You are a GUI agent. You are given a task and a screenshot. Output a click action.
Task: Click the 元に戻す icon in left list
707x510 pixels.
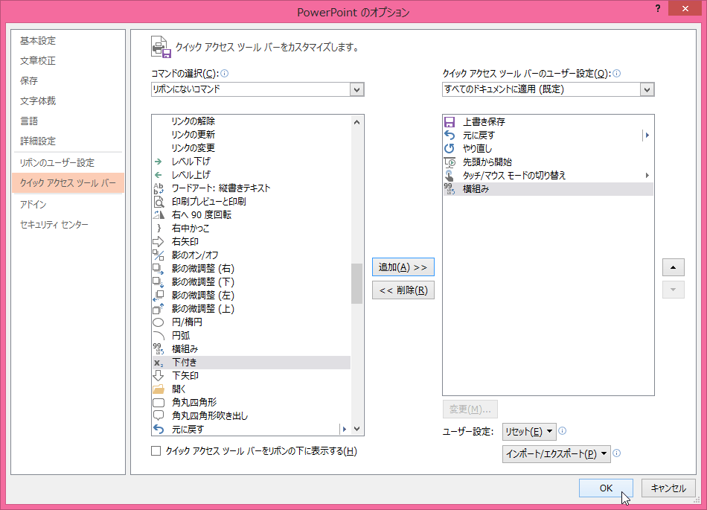(159, 430)
